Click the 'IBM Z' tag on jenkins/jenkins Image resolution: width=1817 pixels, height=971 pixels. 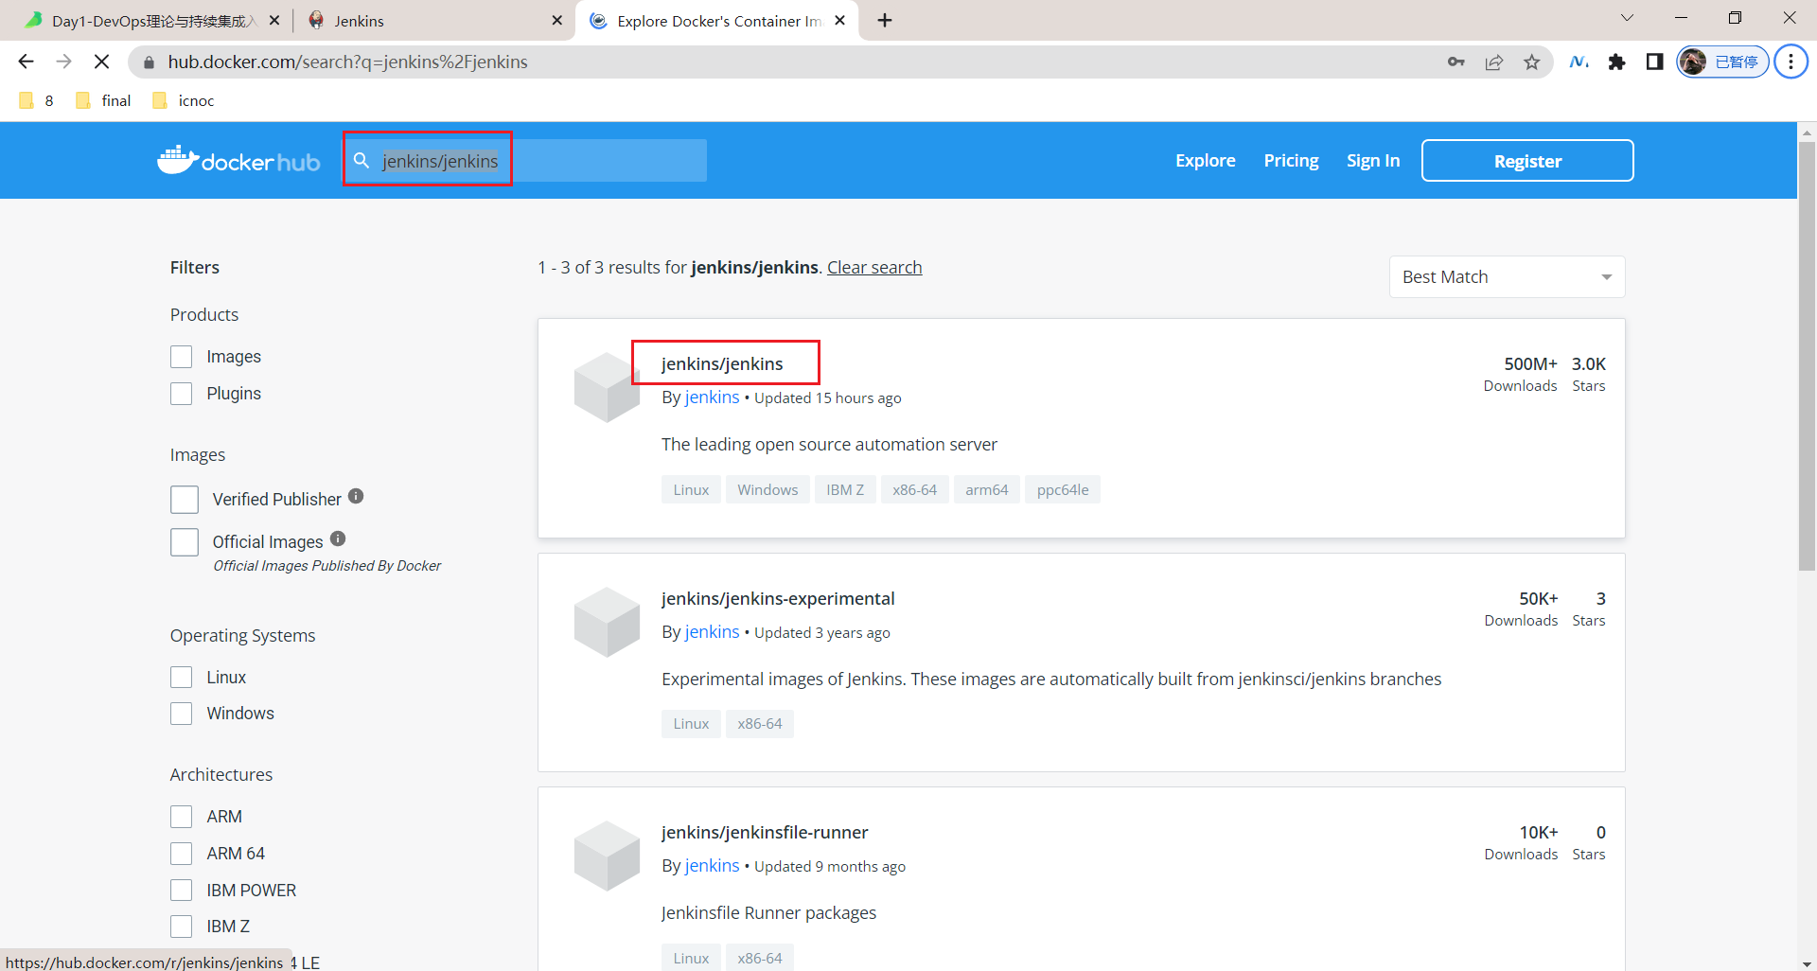coord(845,490)
